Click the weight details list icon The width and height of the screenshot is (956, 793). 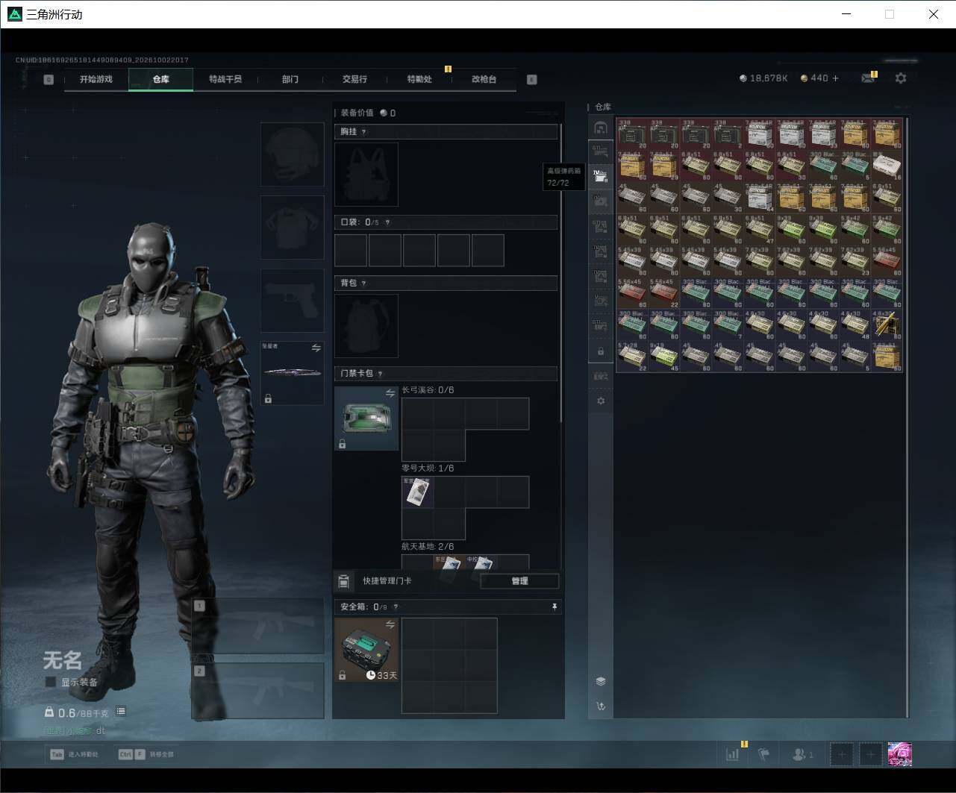tap(121, 712)
